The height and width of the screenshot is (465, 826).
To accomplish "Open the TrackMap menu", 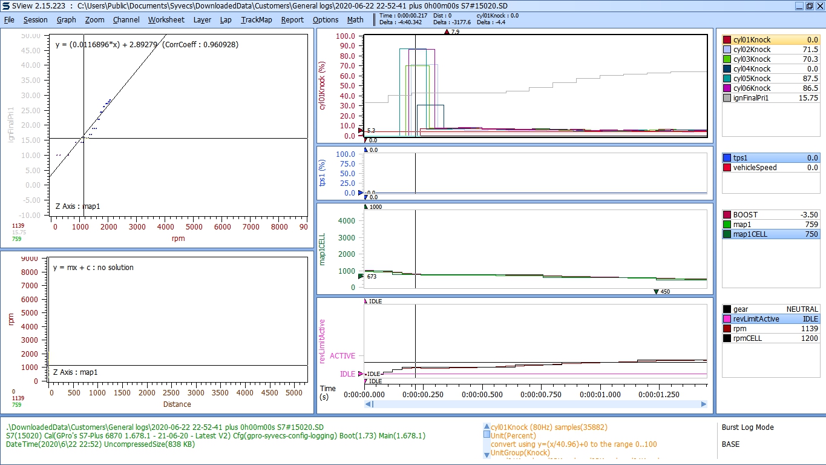I will coord(257,19).
